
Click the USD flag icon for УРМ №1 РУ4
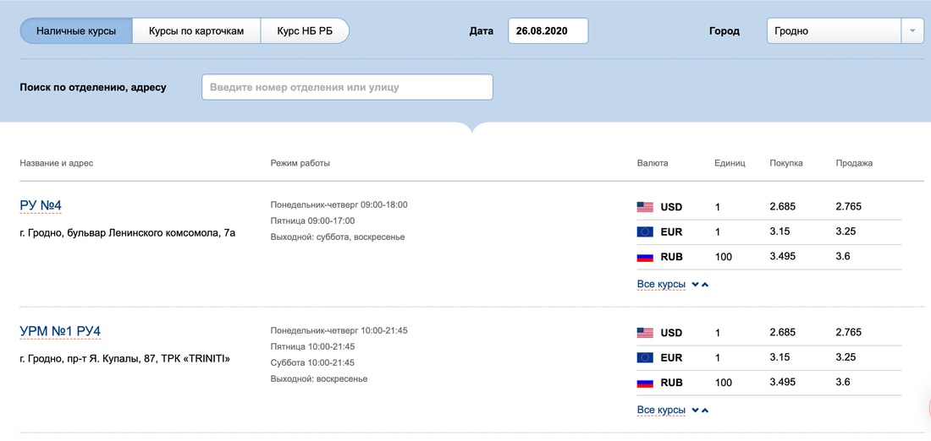pyautogui.click(x=645, y=333)
